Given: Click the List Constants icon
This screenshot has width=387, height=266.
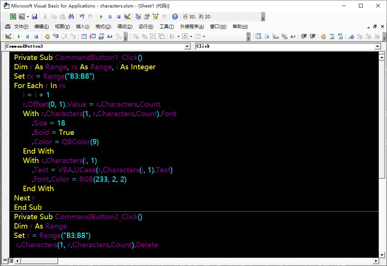Looking at the screenshot, I should tap(267, 36).
